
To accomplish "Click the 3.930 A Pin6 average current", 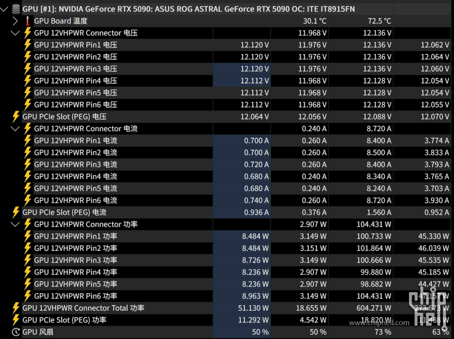I will [x=437, y=200].
